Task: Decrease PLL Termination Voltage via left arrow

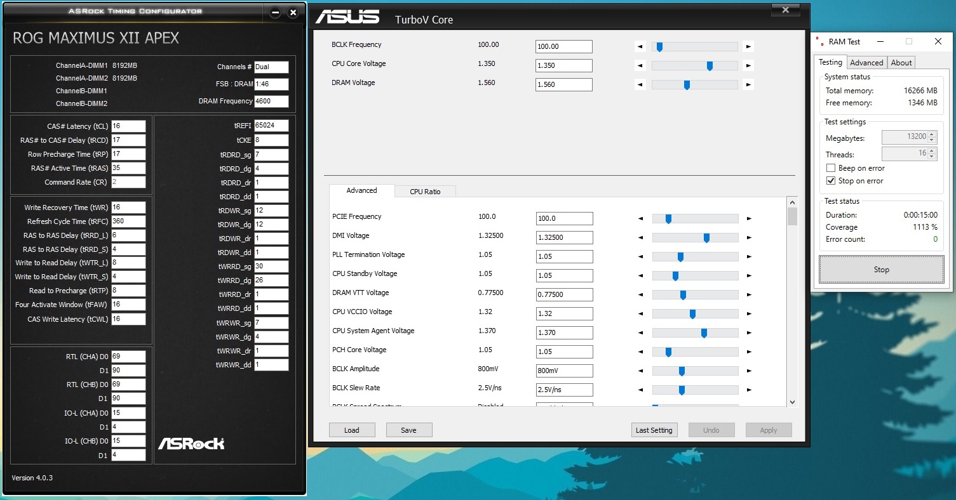Action: (x=641, y=256)
